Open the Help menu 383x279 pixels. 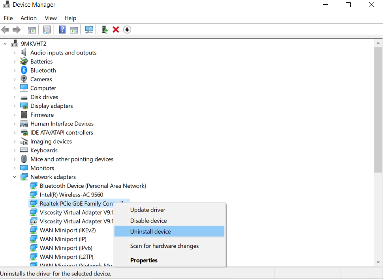coord(70,18)
